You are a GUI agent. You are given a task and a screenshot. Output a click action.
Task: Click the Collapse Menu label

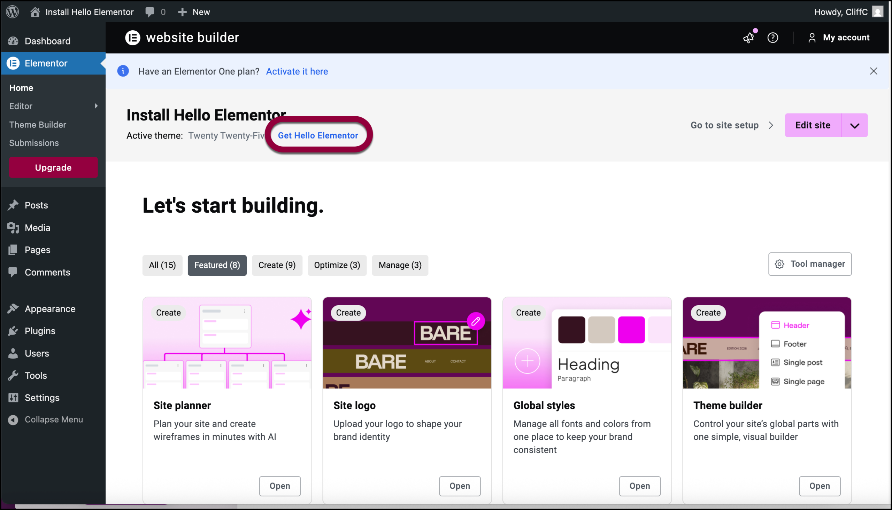point(54,419)
